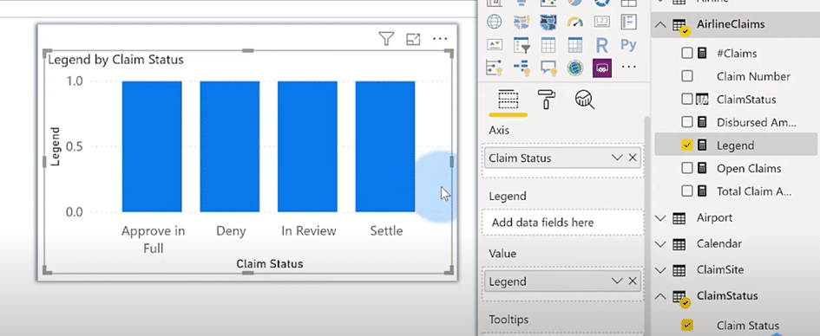This screenshot has width=820, height=336.
Task: Choose the Decomposition tree visualization
Action: point(522,68)
